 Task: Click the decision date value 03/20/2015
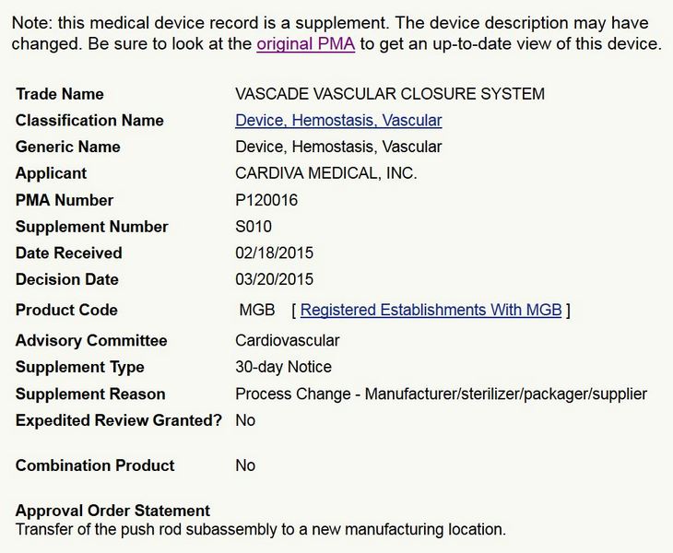[274, 279]
